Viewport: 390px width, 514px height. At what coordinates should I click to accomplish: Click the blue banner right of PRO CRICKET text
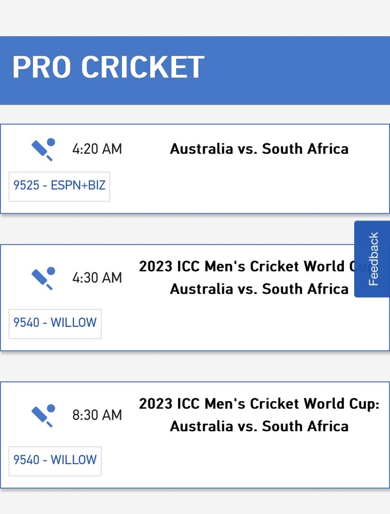(x=297, y=70)
